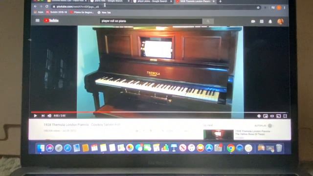Open Yellow Rose Of Texas thumbnail

coord(219,134)
